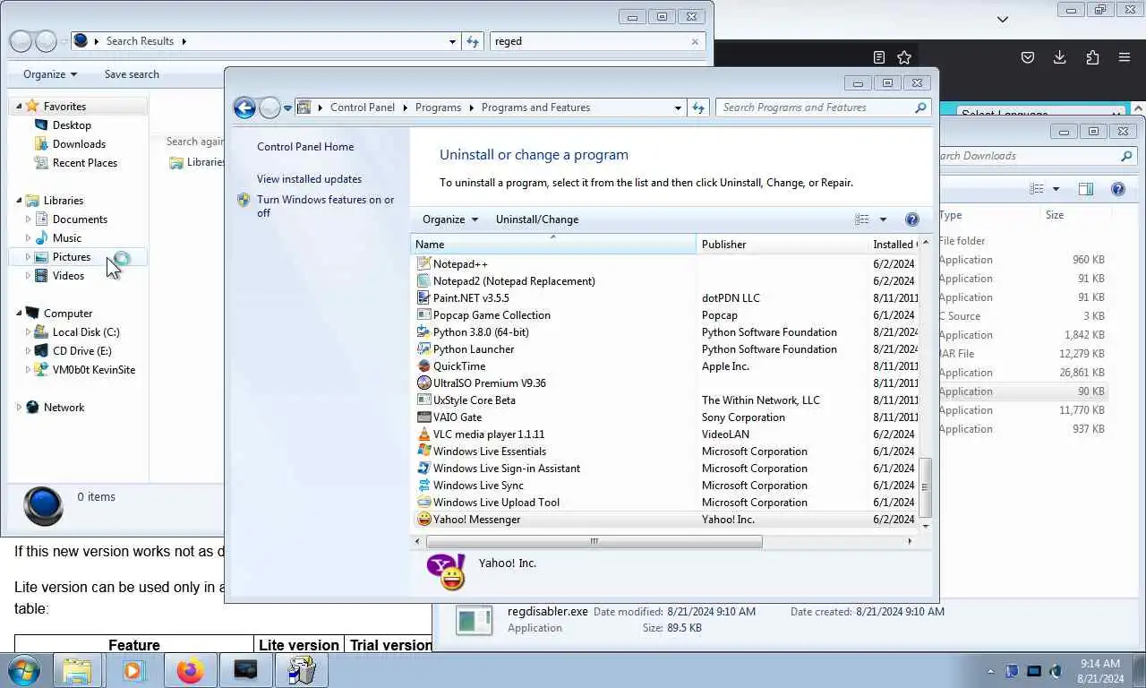The height and width of the screenshot is (688, 1146).
Task: Select Popcap Game Collection entry
Action: pyautogui.click(x=492, y=315)
